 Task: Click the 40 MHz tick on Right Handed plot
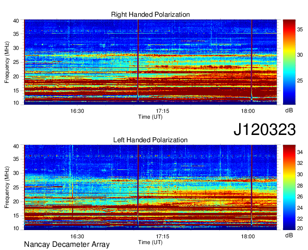click(x=16, y=21)
